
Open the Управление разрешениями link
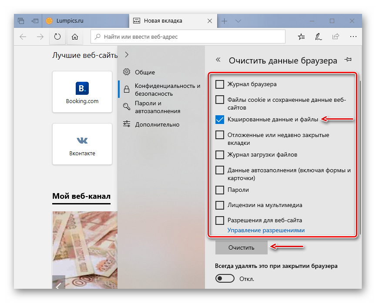point(266,230)
